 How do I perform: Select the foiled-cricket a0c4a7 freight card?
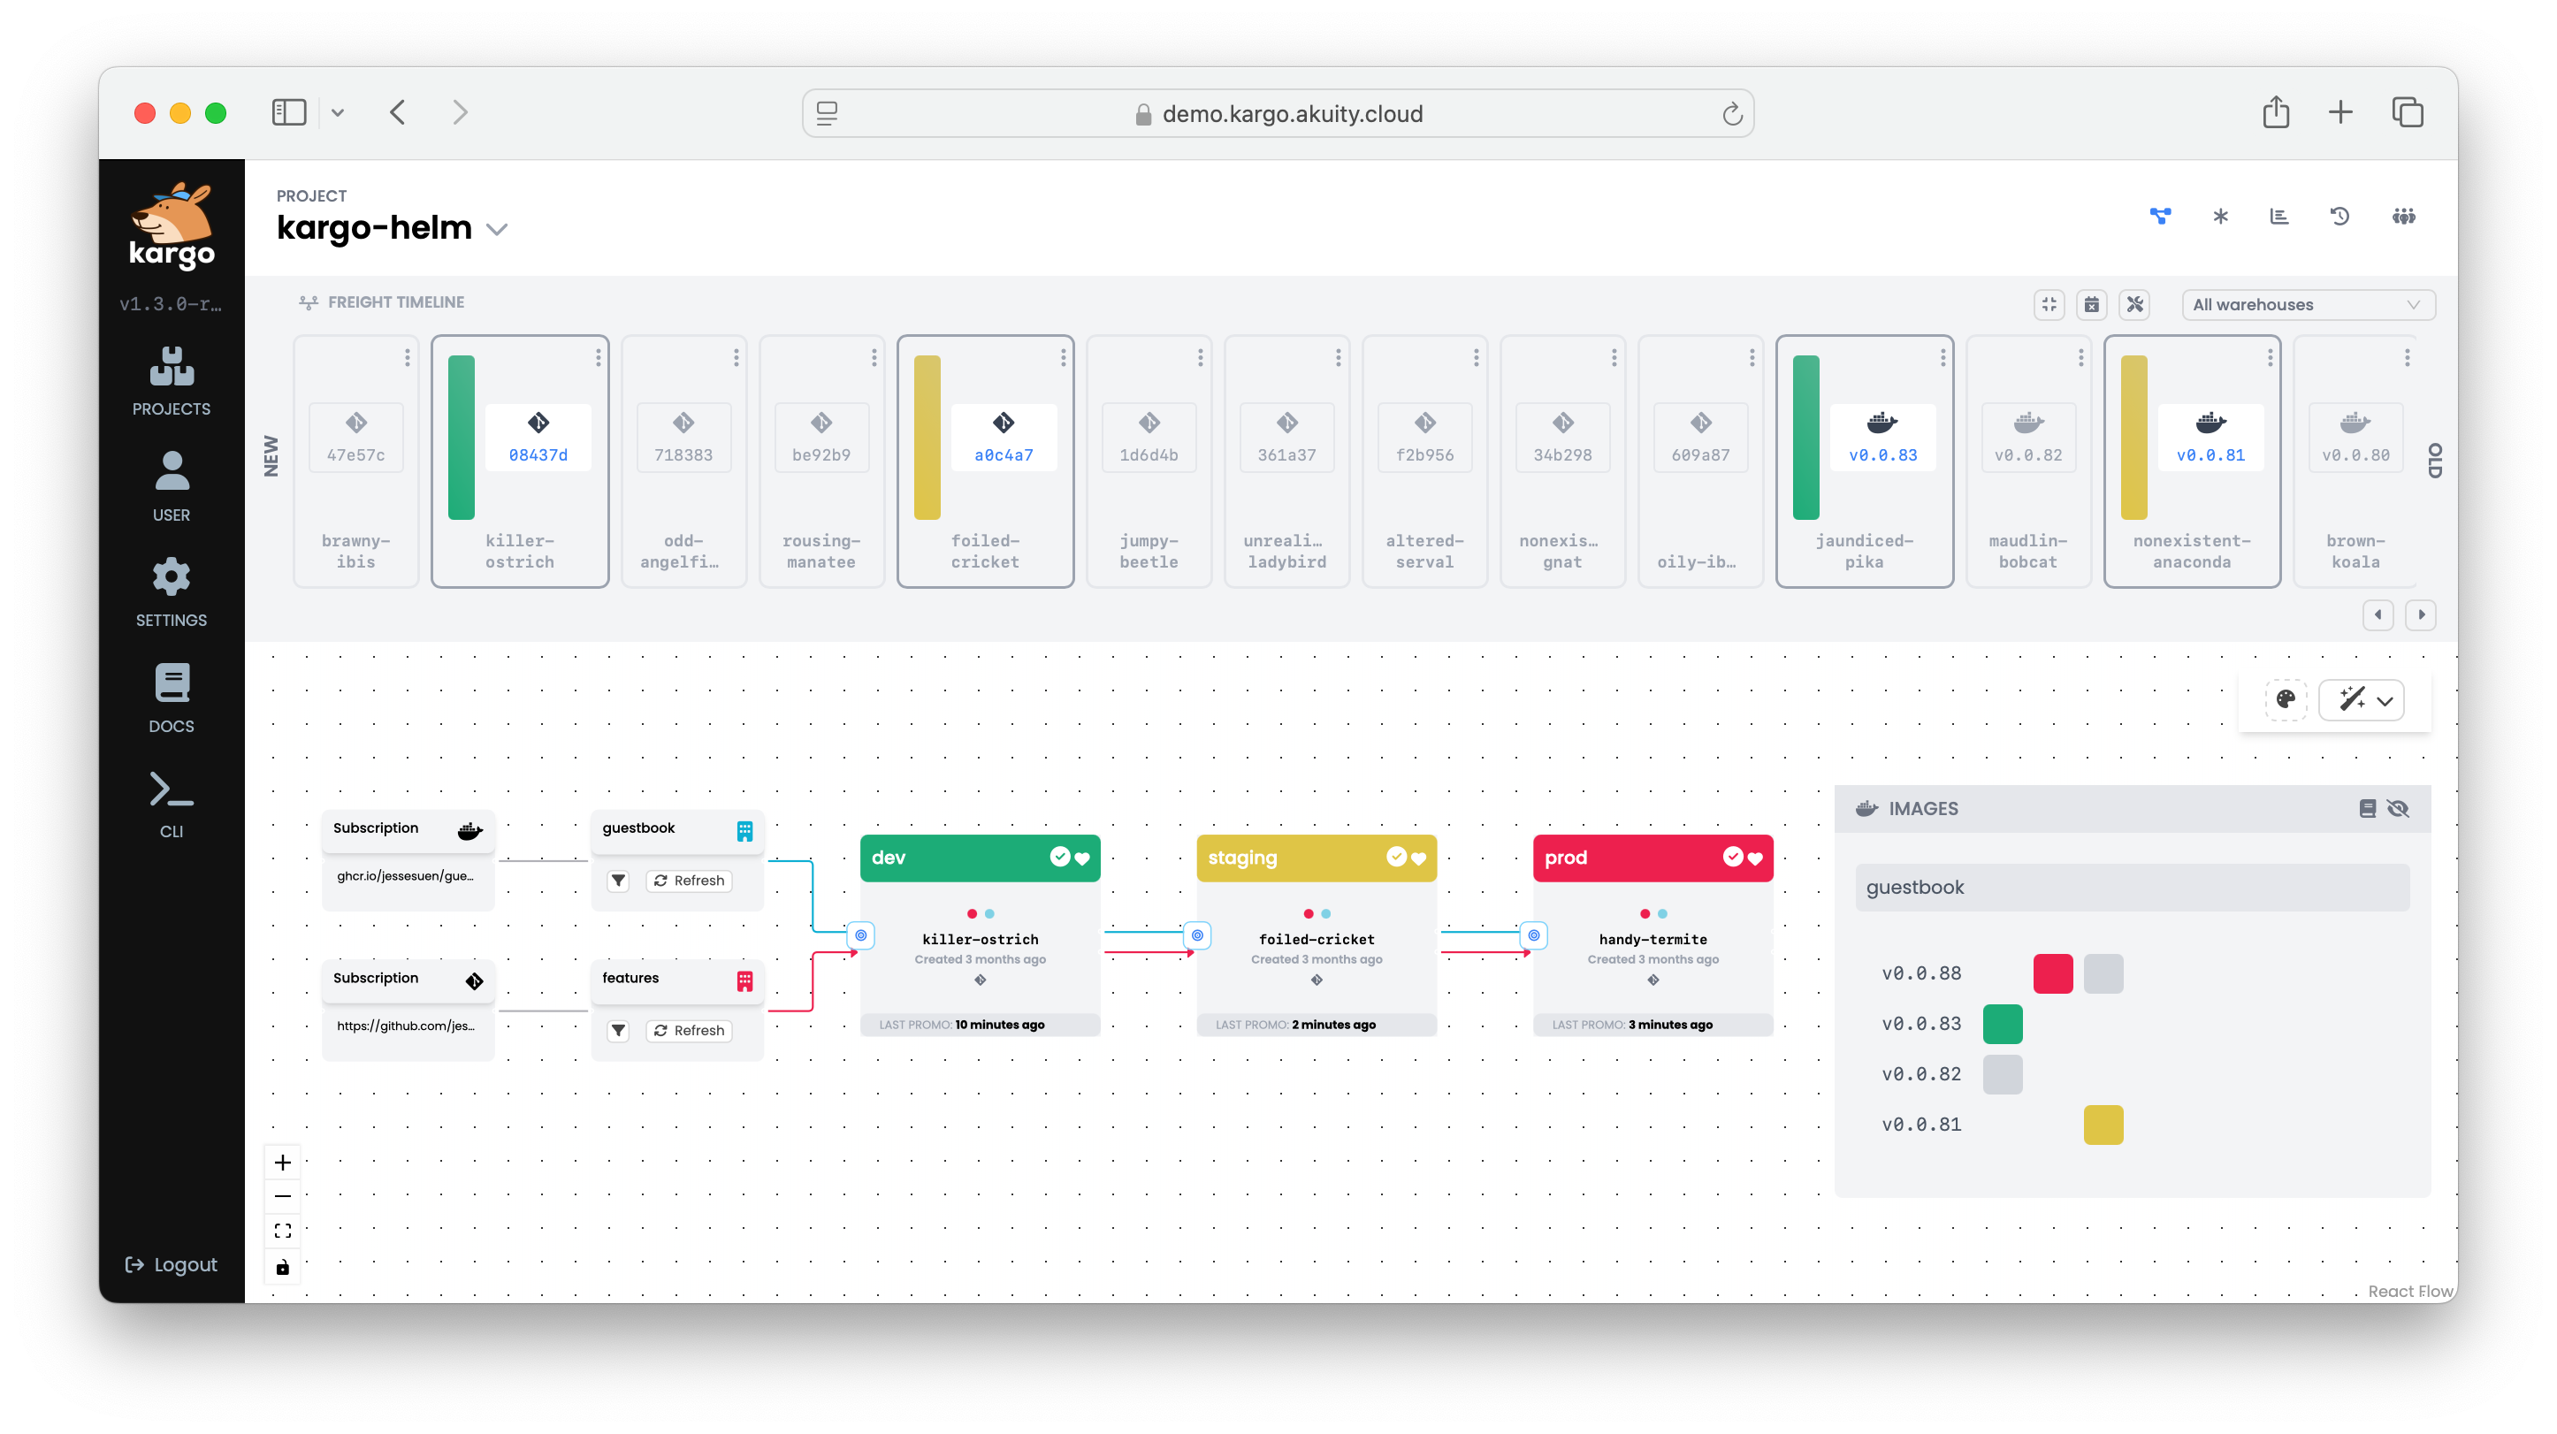(x=985, y=461)
